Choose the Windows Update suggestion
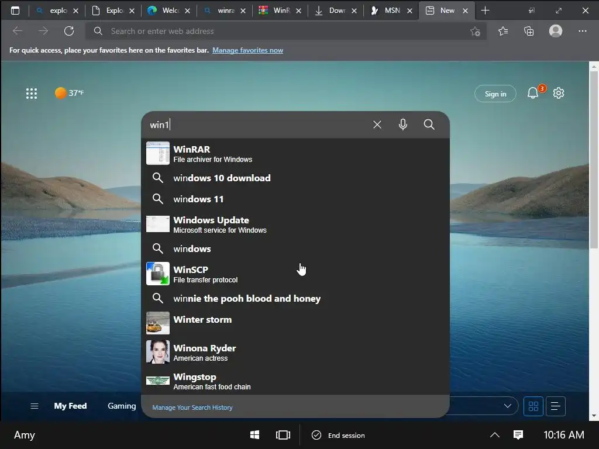Screen dimensions: 599x449 (295, 224)
